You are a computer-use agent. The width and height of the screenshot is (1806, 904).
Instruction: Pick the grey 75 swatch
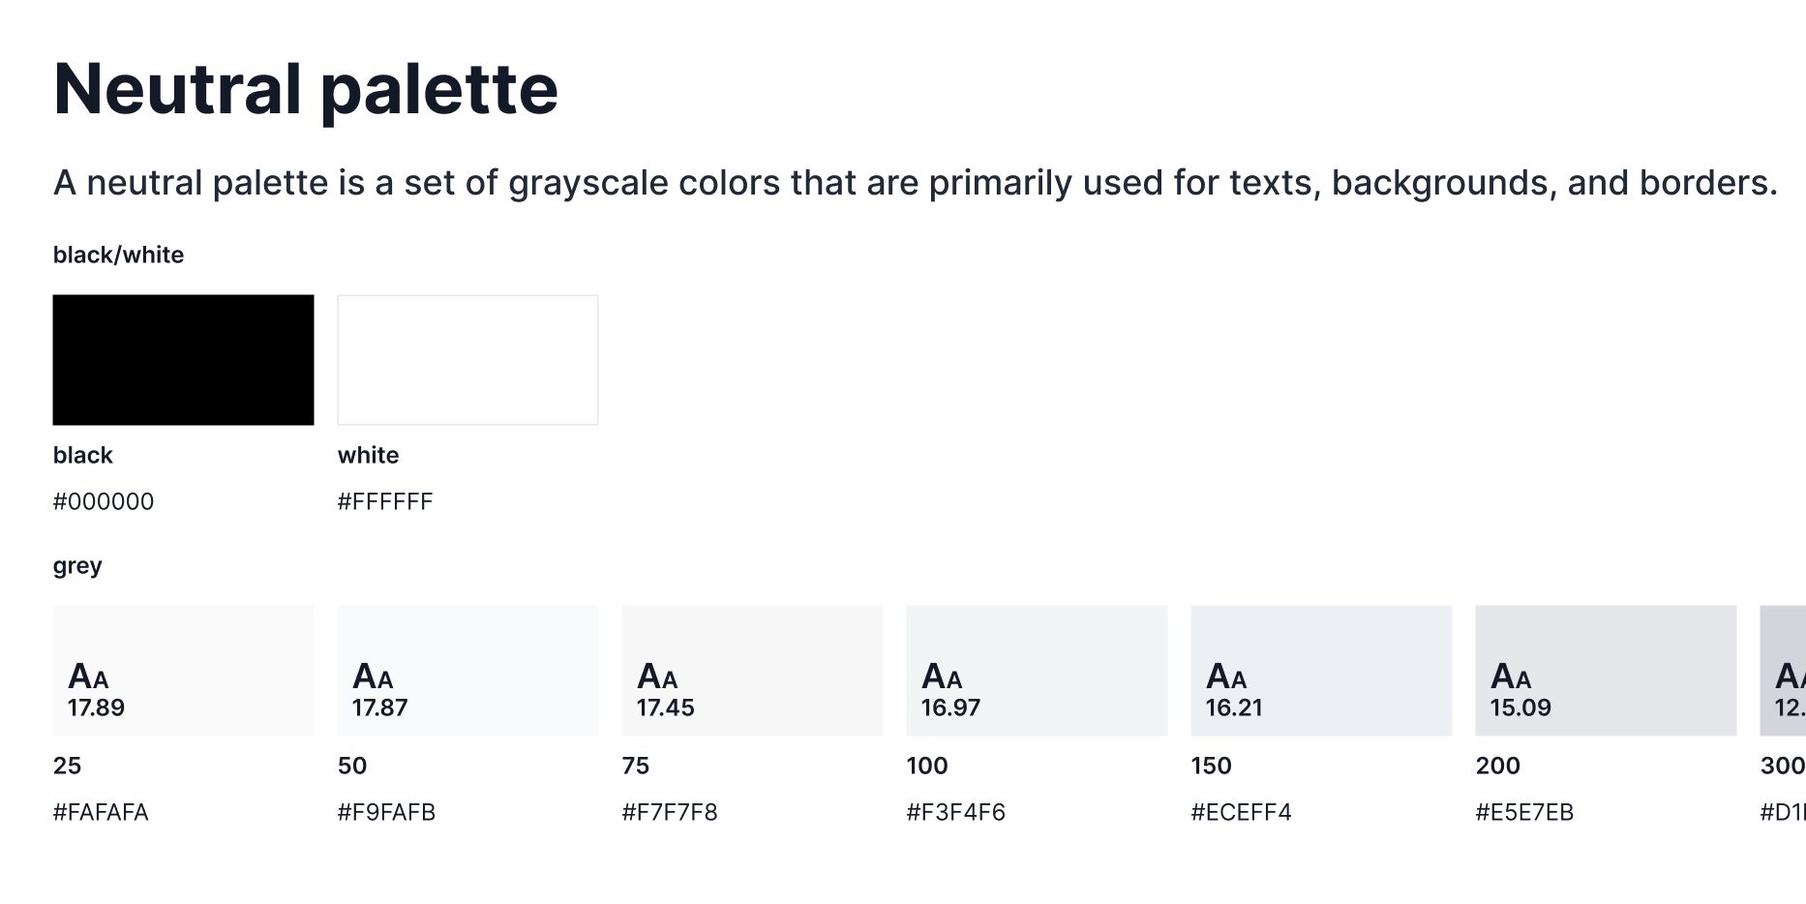(752, 671)
